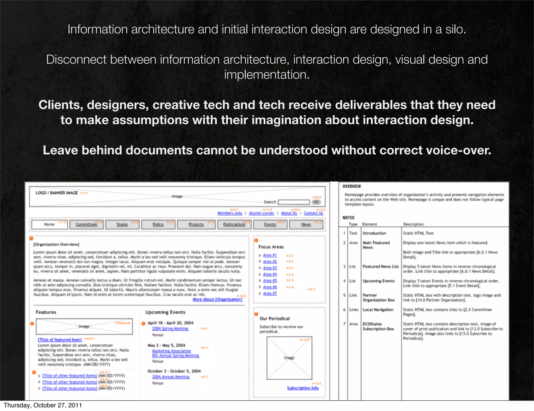Click the Features image placeholder
Screen dimensions: 534x411
(x=84, y=327)
